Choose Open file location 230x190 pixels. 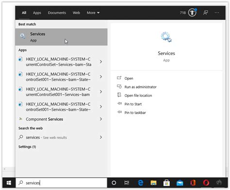coord(138,96)
